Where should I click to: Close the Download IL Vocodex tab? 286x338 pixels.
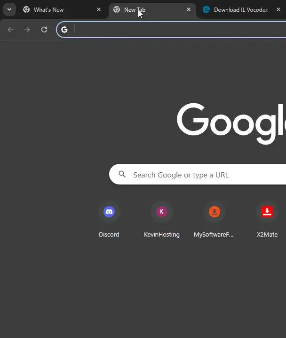pos(278,9)
